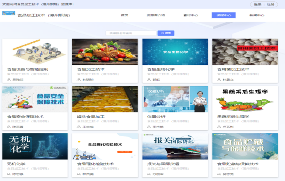Screen dimensions: 285x181
Task: Open the 食品贮藏与保鲜技术 course thumbnail
Action: [x=245, y=147]
